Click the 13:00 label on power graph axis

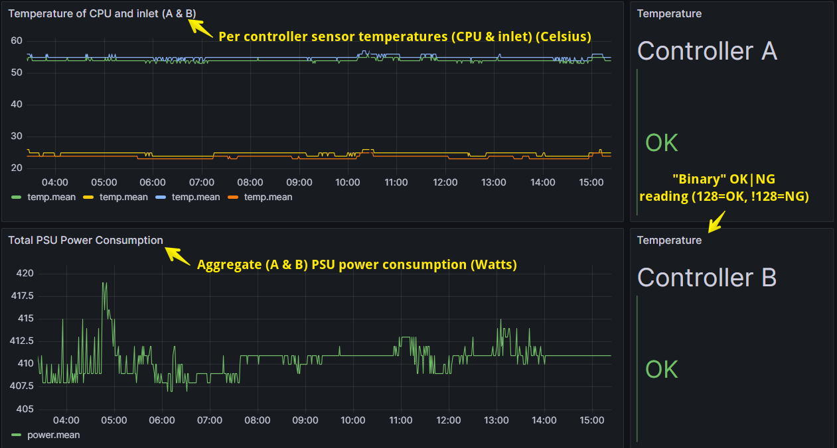(496, 420)
